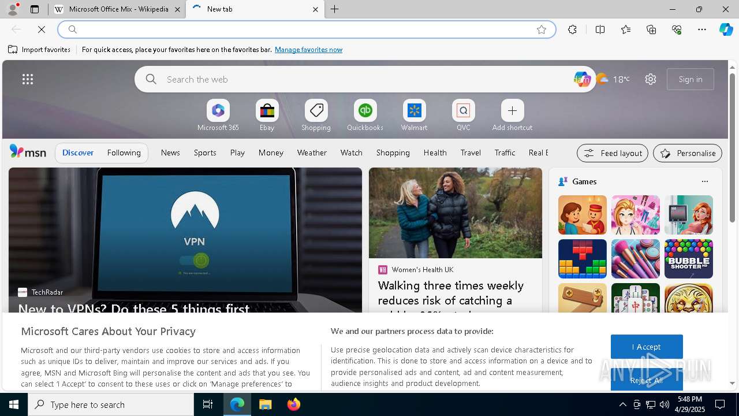Select the New tab tab
The image size is (739, 416).
point(254,9)
